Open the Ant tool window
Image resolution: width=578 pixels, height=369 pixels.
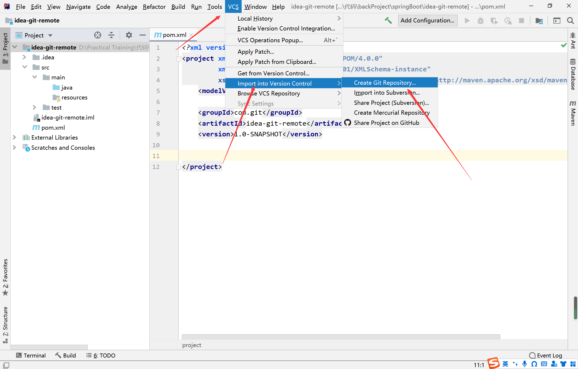click(x=573, y=41)
